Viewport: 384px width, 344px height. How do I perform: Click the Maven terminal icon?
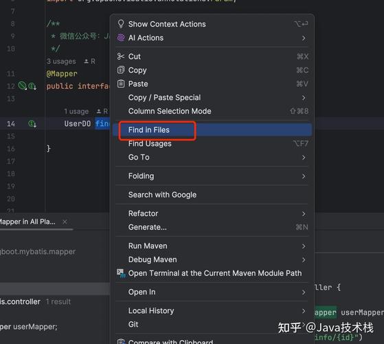point(121,273)
